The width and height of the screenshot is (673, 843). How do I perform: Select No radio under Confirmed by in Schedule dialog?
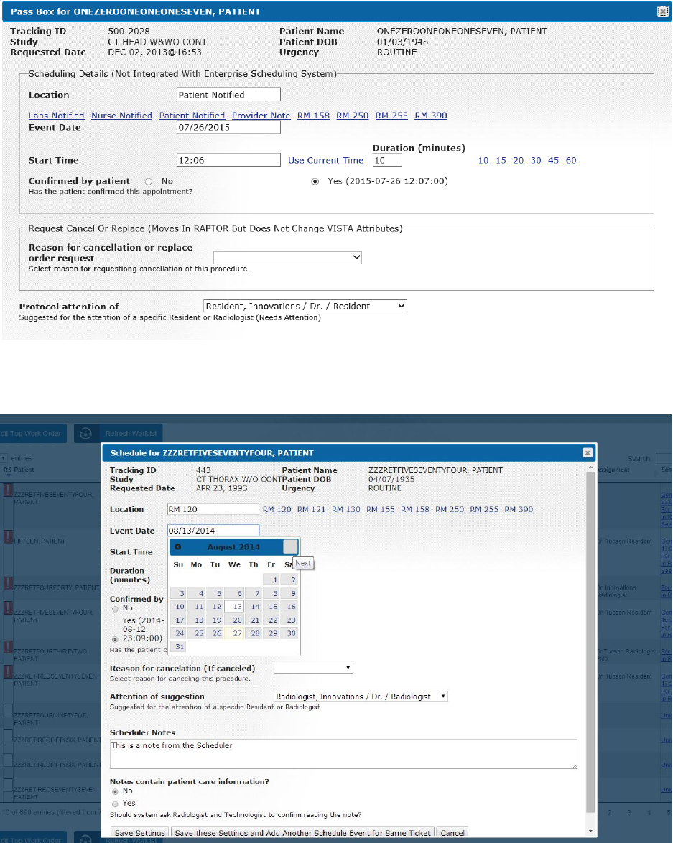point(115,609)
